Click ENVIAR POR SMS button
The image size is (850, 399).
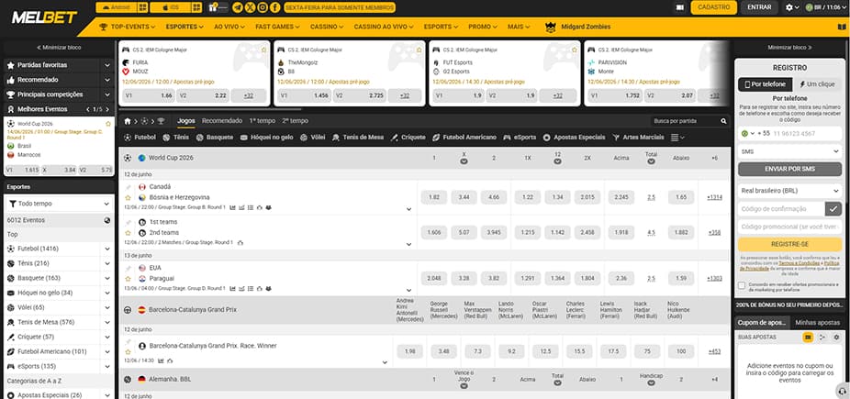[789, 169]
